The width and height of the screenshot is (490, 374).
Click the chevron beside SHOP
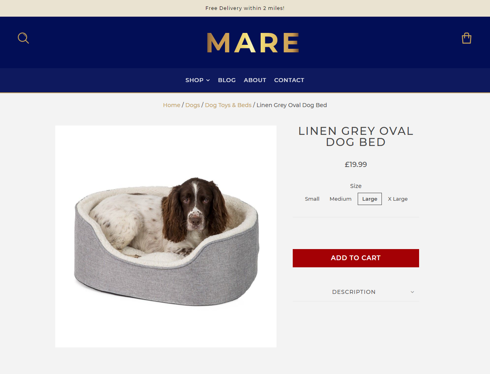coord(208,81)
